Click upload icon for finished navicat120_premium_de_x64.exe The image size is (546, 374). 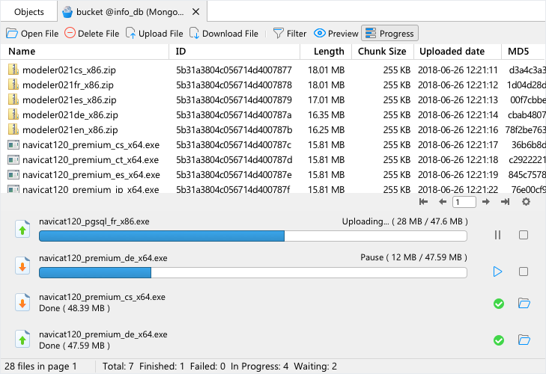pos(22,340)
